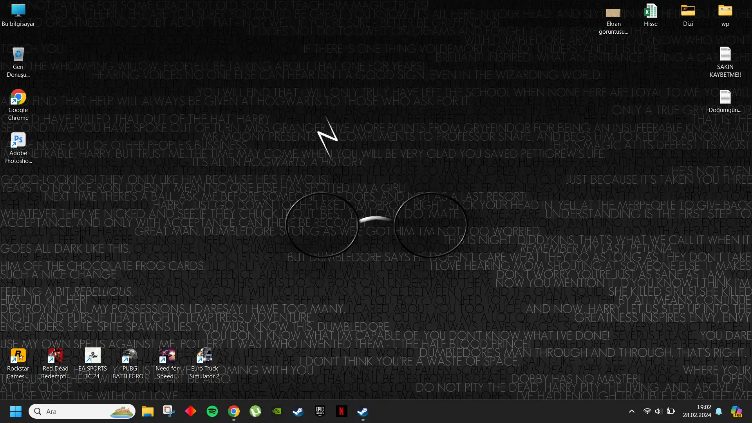This screenshot has width=752, height=423.
Task: Click the Ara search box in taskbar
Action: tap(82, 411)
